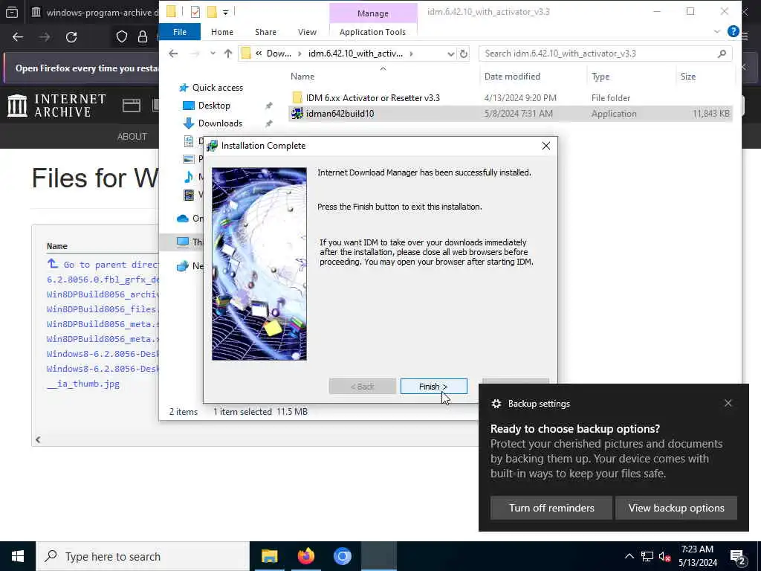Open __ia_thumb.jpg file link
761x571 pixels.
click(83, 384)
